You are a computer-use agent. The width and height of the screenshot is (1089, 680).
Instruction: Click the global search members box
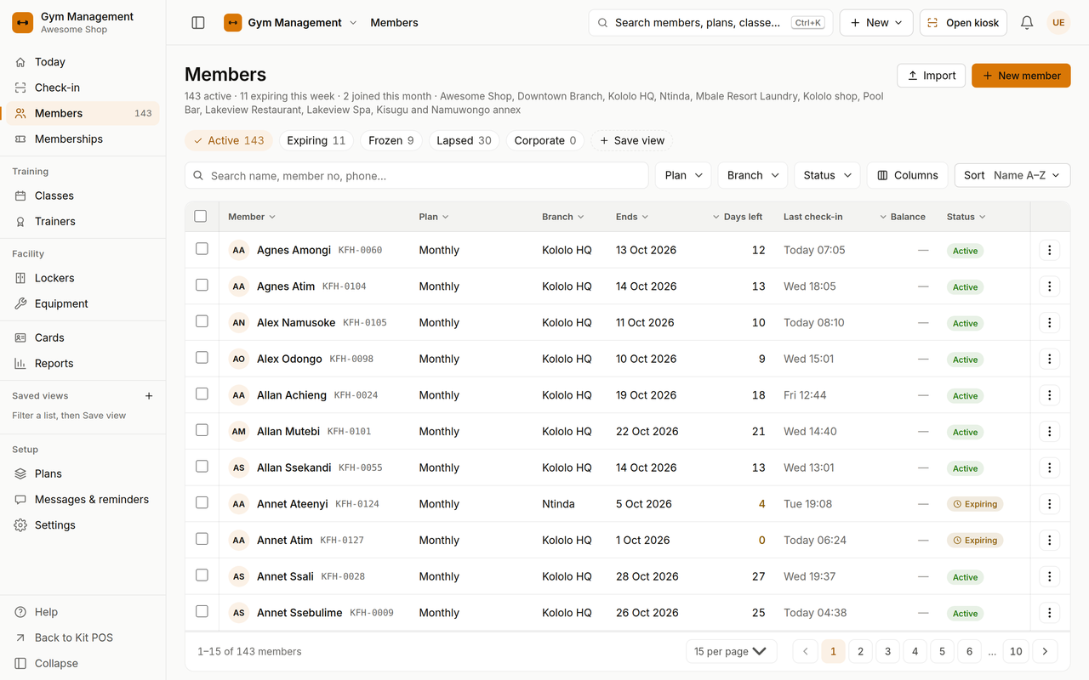click(710, 23)
